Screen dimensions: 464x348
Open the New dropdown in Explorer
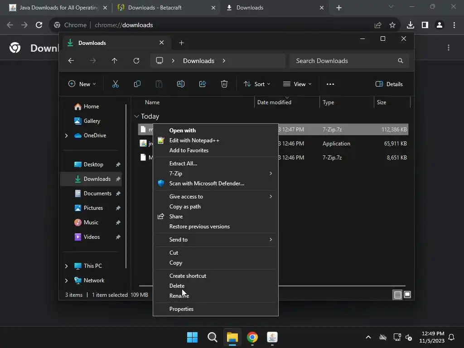[x=82, y=84]
